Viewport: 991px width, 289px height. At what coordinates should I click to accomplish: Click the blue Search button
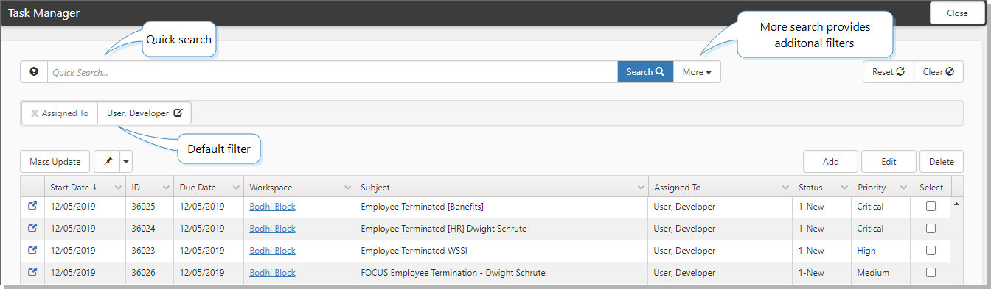(645, 72)
